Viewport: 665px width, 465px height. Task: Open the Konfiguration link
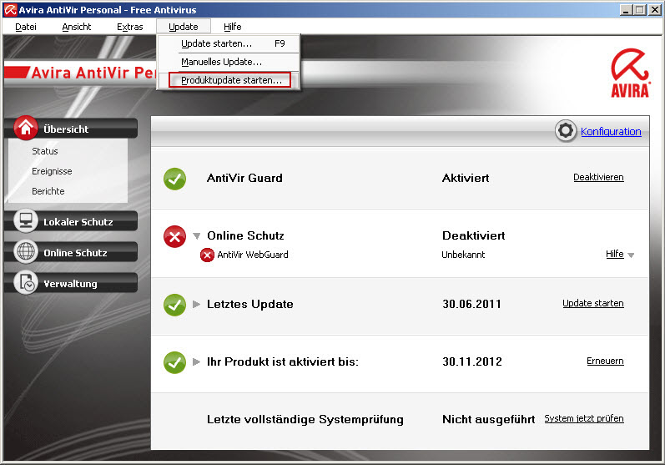611,132
